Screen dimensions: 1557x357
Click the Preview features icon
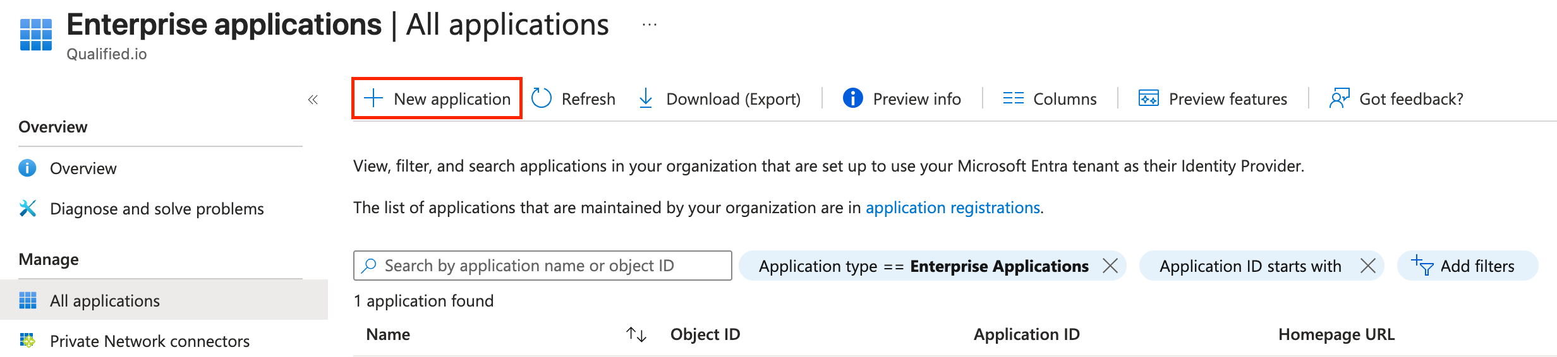pos(1148,98)
